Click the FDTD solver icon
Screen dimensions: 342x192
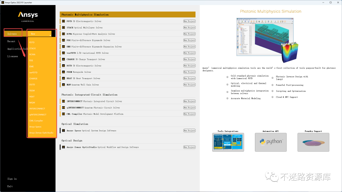pos(63,21)
